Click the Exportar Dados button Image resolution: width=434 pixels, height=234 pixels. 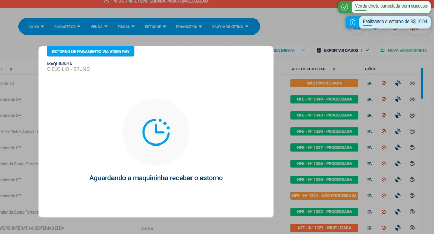pos(338,50)
